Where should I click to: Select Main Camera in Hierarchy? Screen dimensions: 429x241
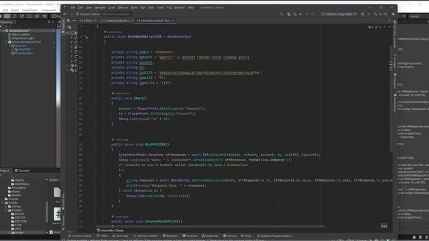click(21, 35)
